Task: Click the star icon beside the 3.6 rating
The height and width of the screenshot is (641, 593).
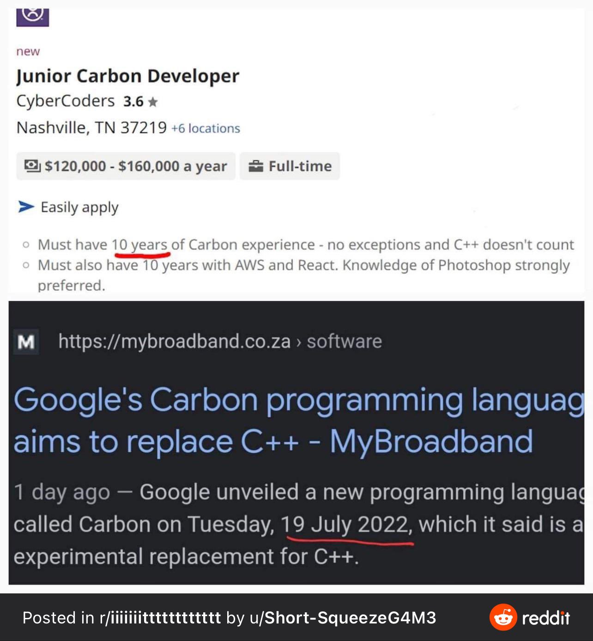Action: (x=153, y=102)
